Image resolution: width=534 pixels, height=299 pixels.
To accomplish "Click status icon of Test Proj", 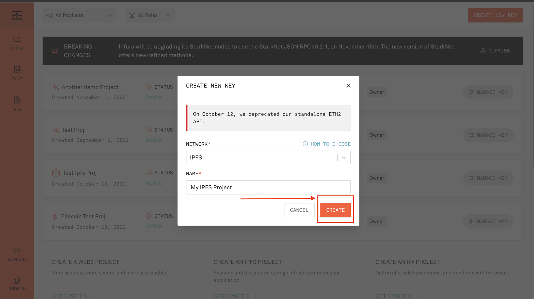I will coord(149,130).
